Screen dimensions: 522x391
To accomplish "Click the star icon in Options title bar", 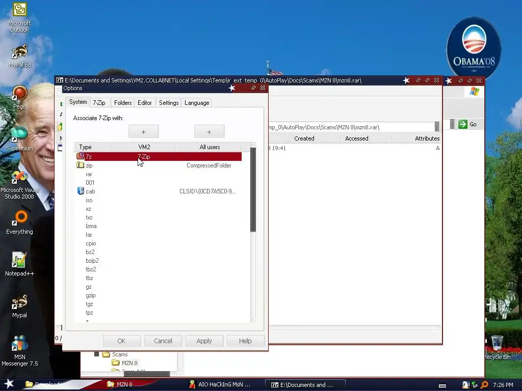I will [x=232, y=88].
